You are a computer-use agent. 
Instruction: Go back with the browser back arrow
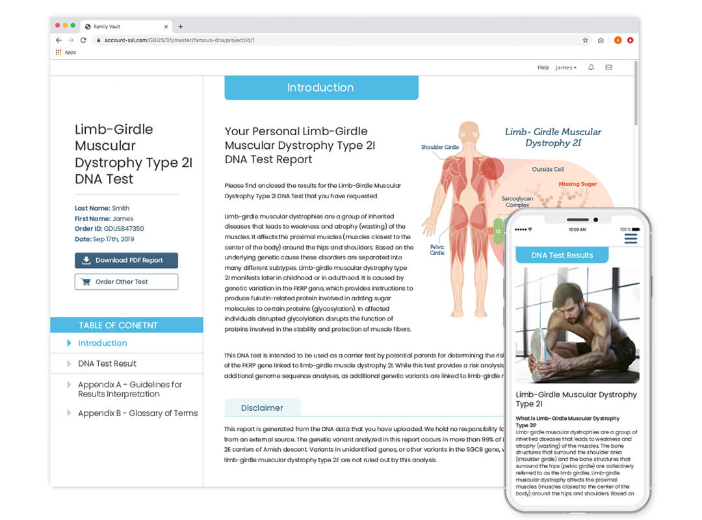click(58, 40)
